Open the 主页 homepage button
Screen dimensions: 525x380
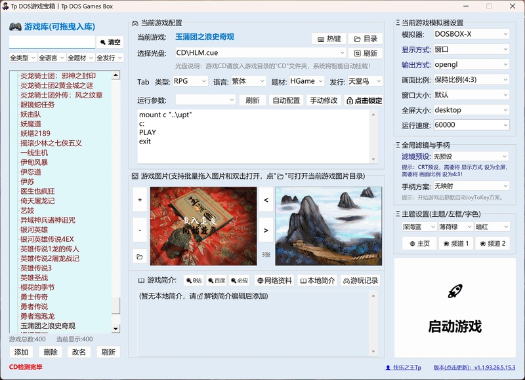point(419,244)
